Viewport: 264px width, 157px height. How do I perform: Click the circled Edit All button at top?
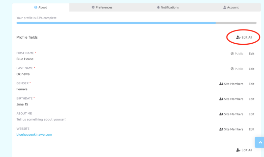click(x=244, y=37)
